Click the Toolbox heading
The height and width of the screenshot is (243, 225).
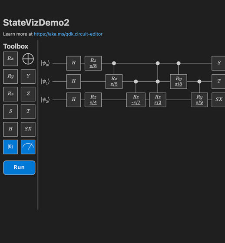pos(16,46)
